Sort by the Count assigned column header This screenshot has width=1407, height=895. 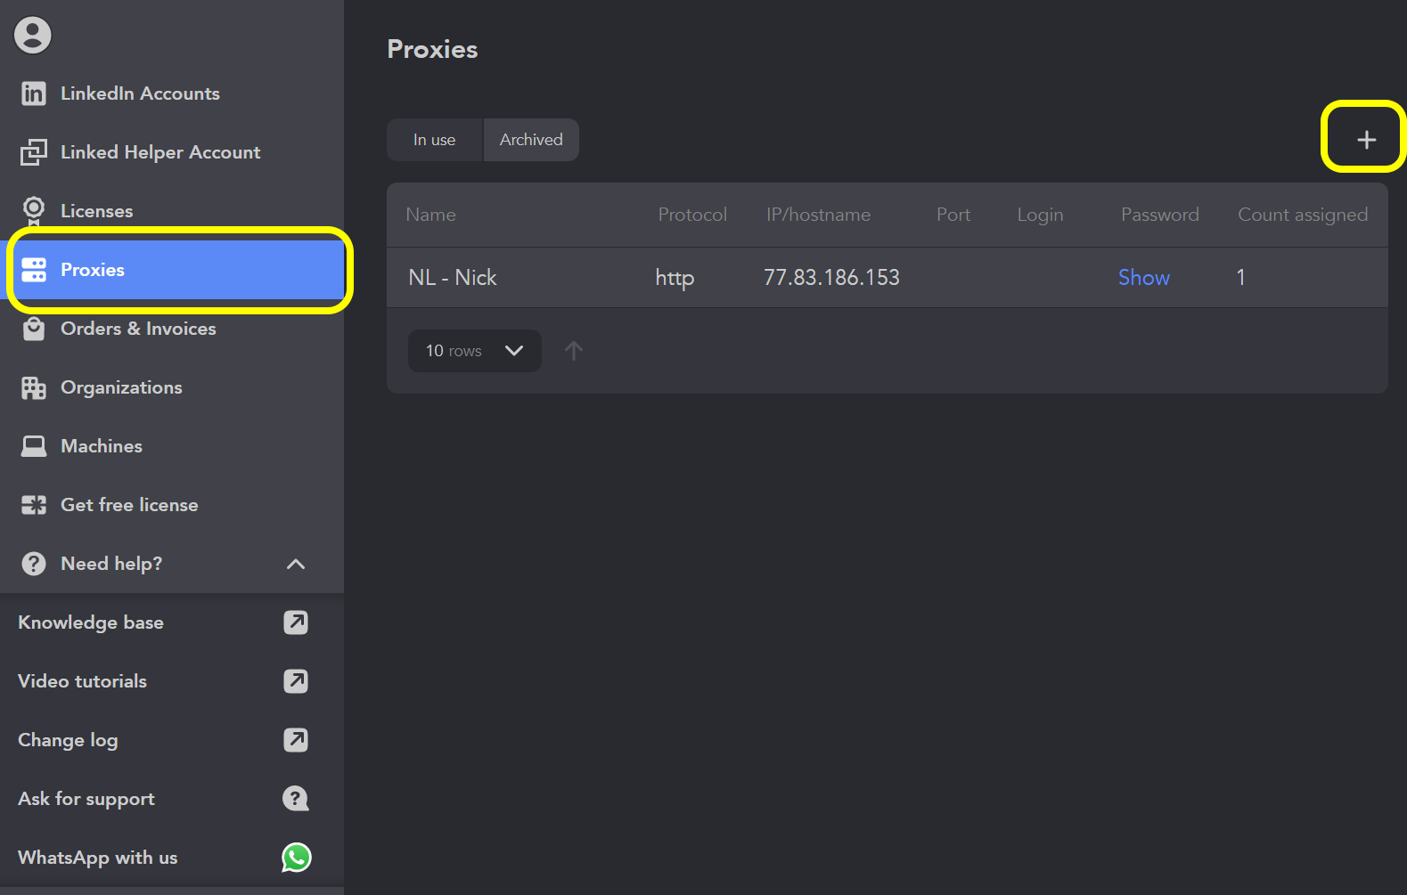tap(1303, 215)
